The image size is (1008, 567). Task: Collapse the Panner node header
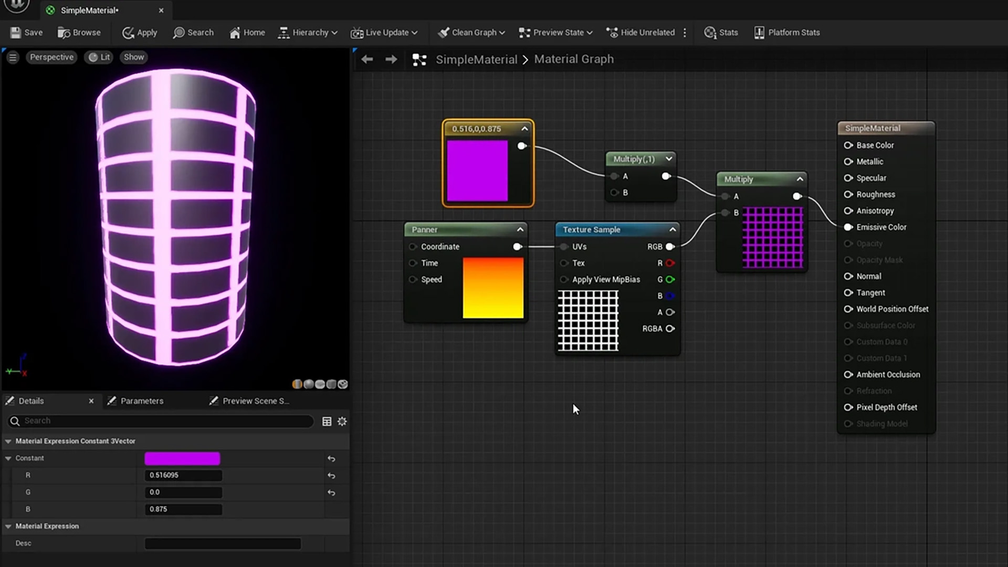tap(520, 229)
